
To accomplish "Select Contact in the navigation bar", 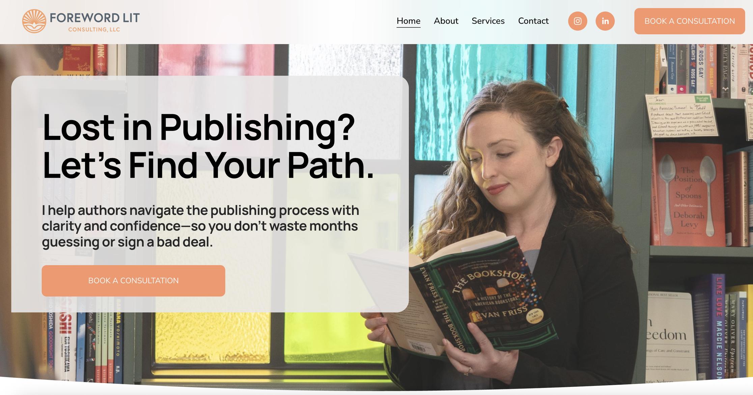I will 533,21.
